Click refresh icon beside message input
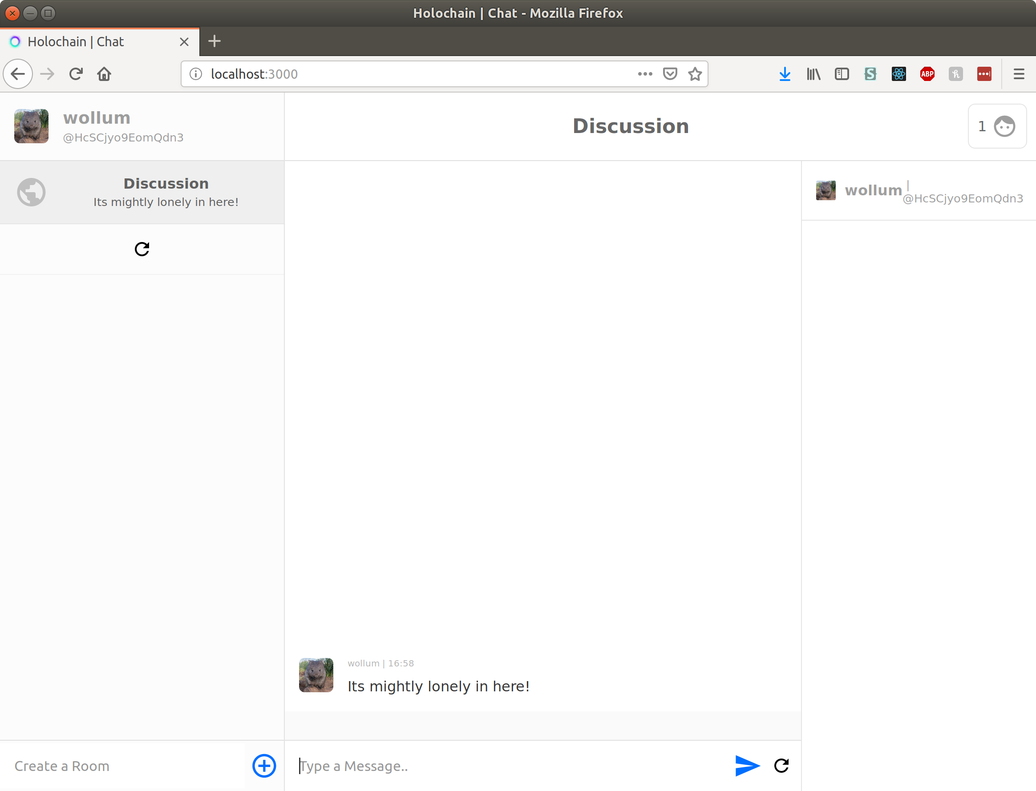The height and width of the screenshot is (791, 1036). coord(781,766)
